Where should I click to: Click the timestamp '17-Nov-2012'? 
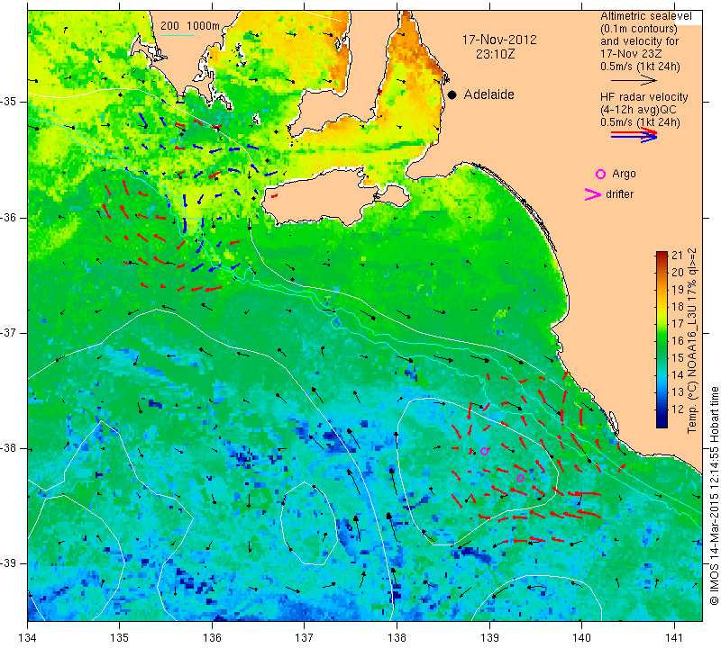click(499, 40)
